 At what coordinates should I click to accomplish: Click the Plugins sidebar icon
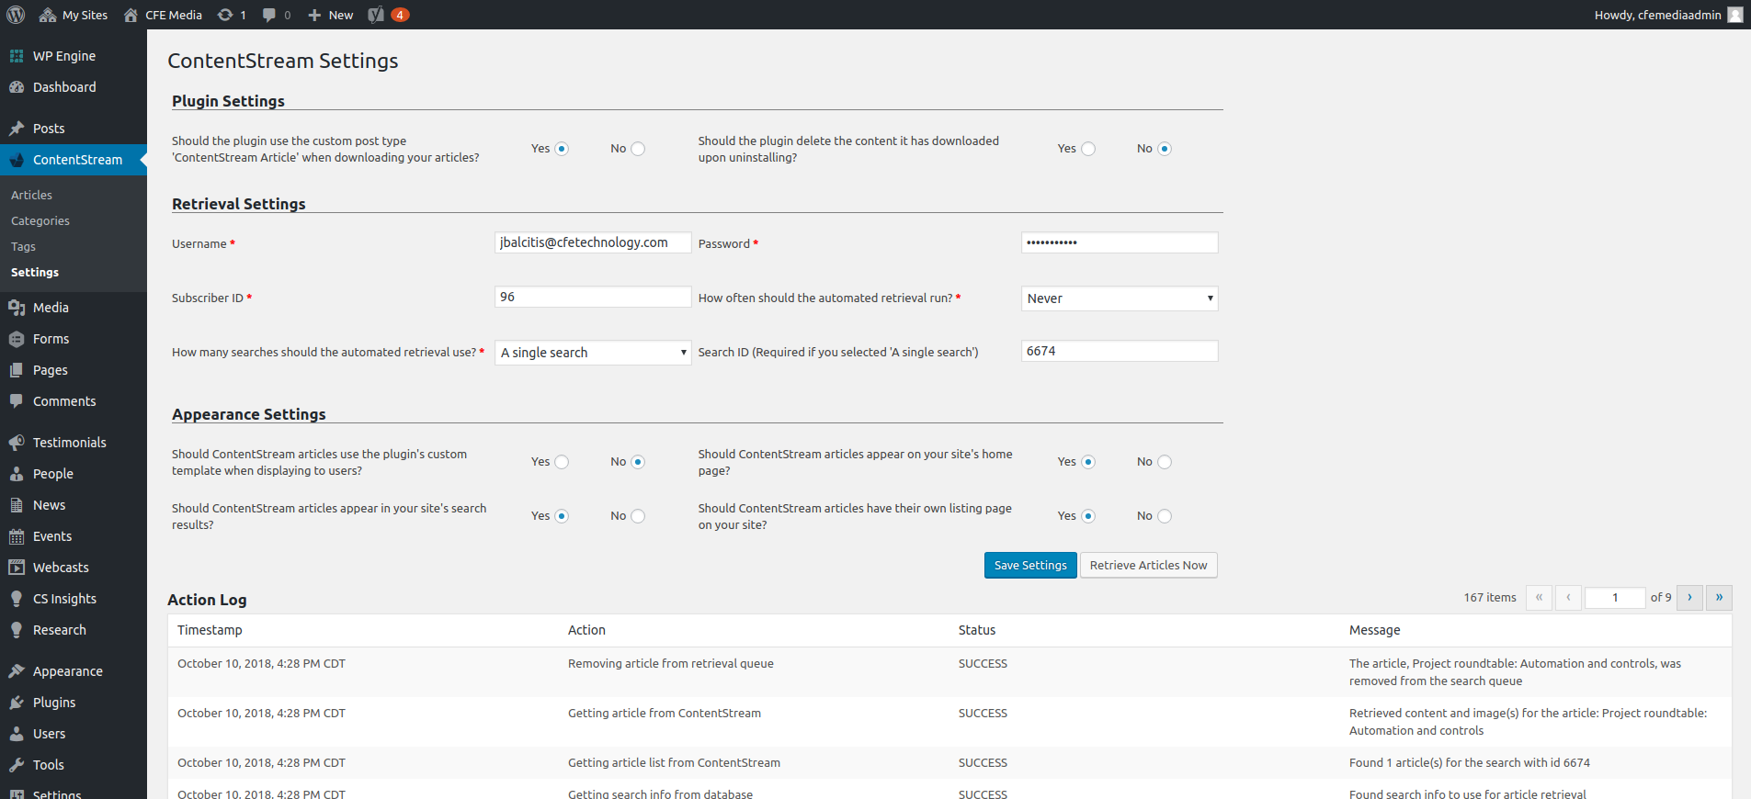point(17,703)
